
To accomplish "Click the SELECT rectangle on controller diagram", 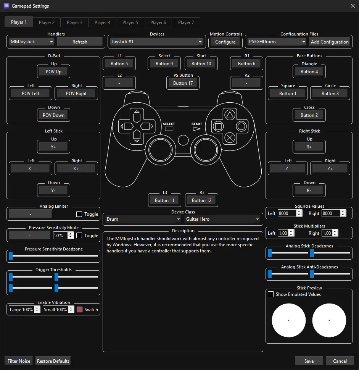I will pyautogui.click(x=169, y=129).
